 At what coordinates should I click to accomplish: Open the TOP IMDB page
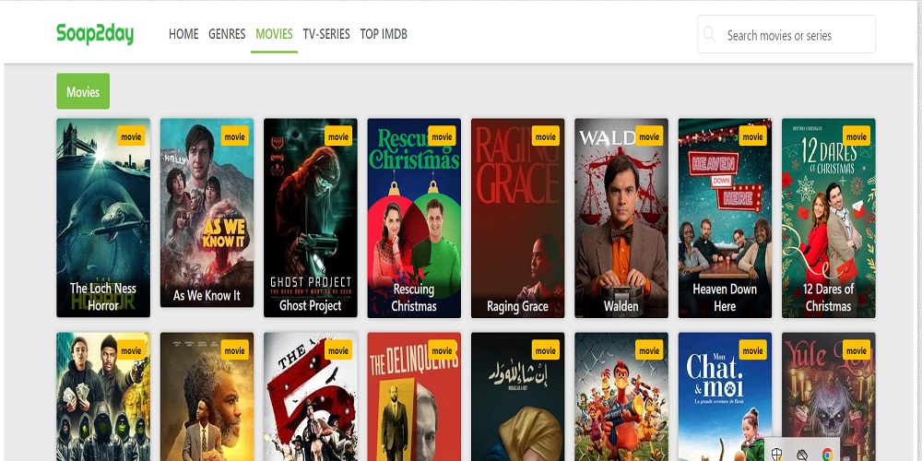click(384, 34)
